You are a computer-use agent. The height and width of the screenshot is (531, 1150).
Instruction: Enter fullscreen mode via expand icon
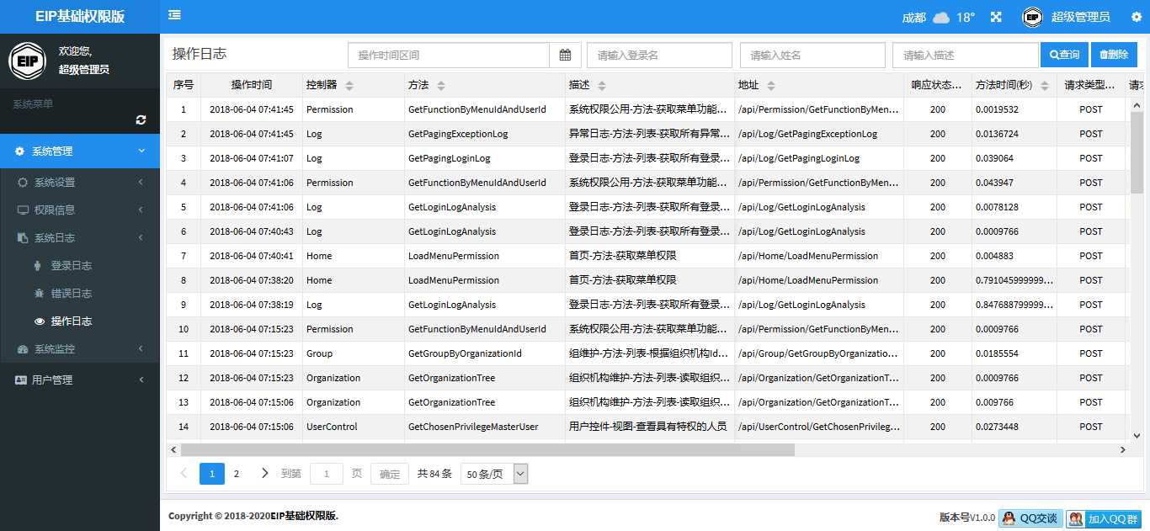996,17
